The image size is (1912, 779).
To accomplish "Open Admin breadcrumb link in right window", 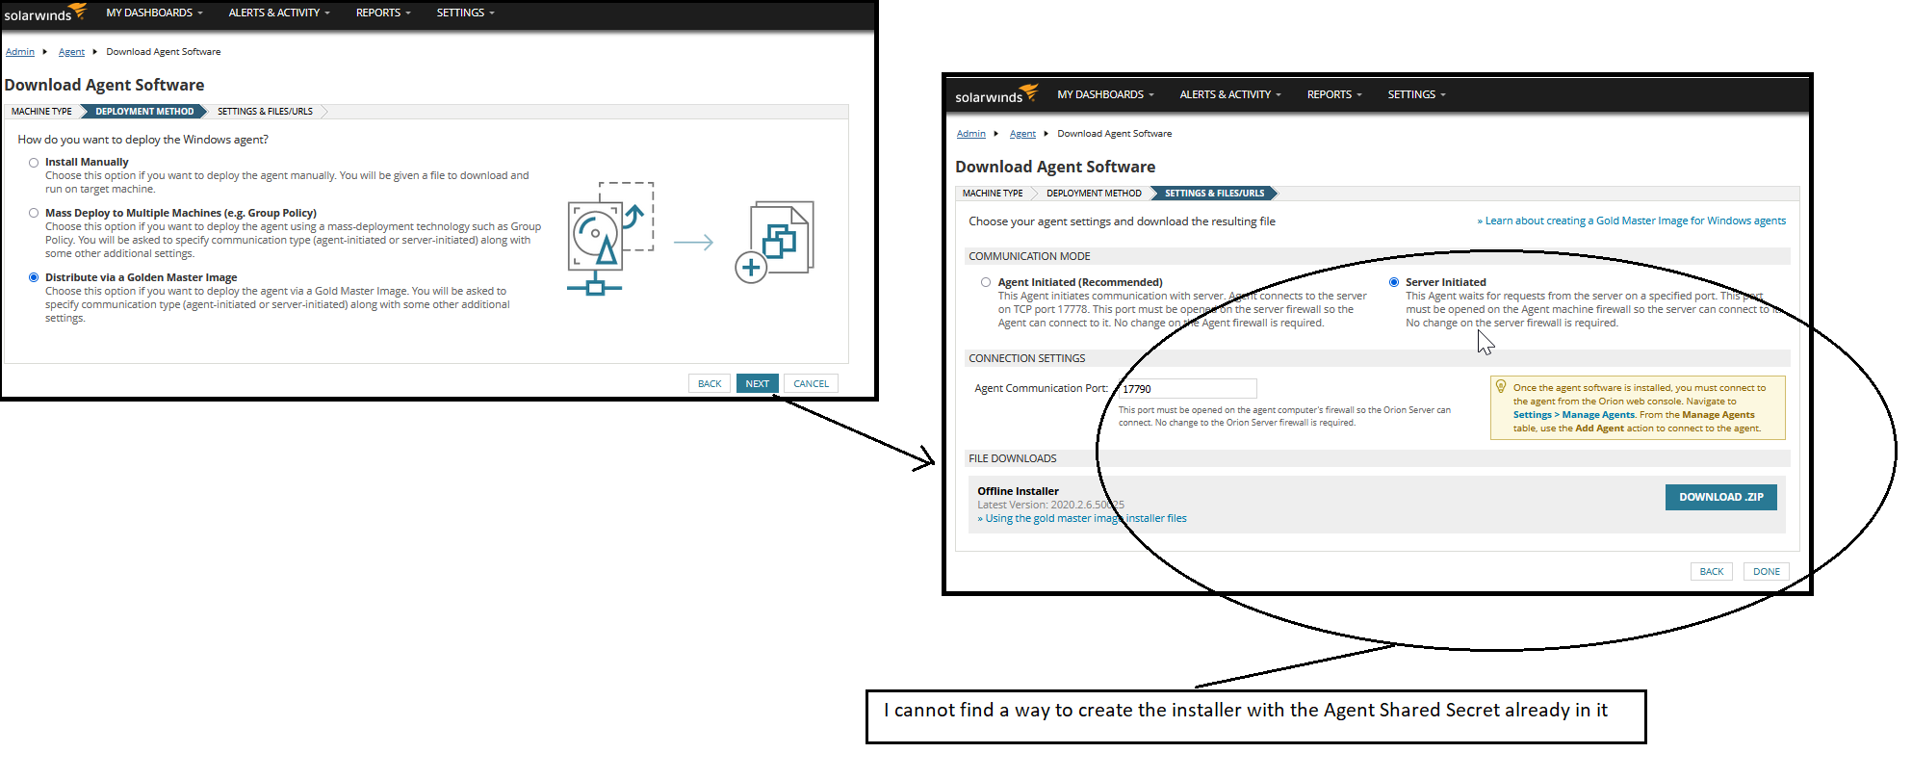I will click(971, 134).
